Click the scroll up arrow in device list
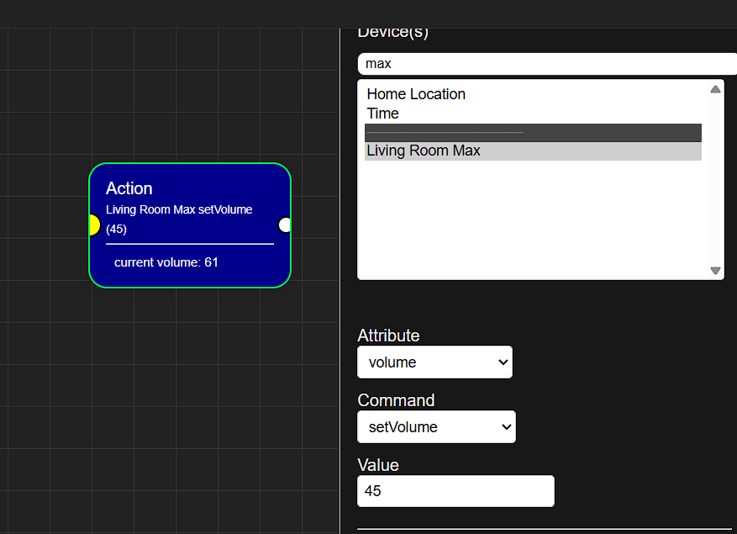 pos(715,89)
